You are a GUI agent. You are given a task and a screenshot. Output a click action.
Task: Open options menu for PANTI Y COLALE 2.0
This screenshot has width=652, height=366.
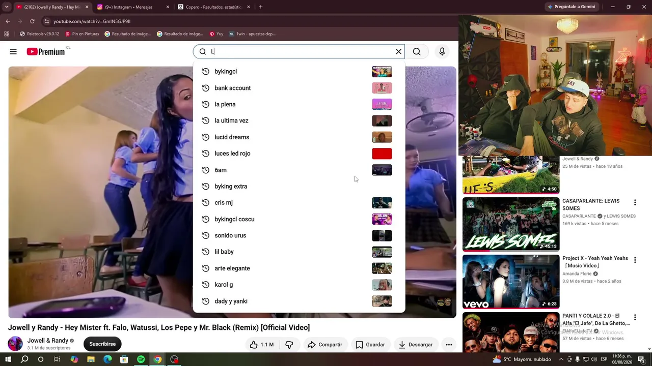click(635, 317)
